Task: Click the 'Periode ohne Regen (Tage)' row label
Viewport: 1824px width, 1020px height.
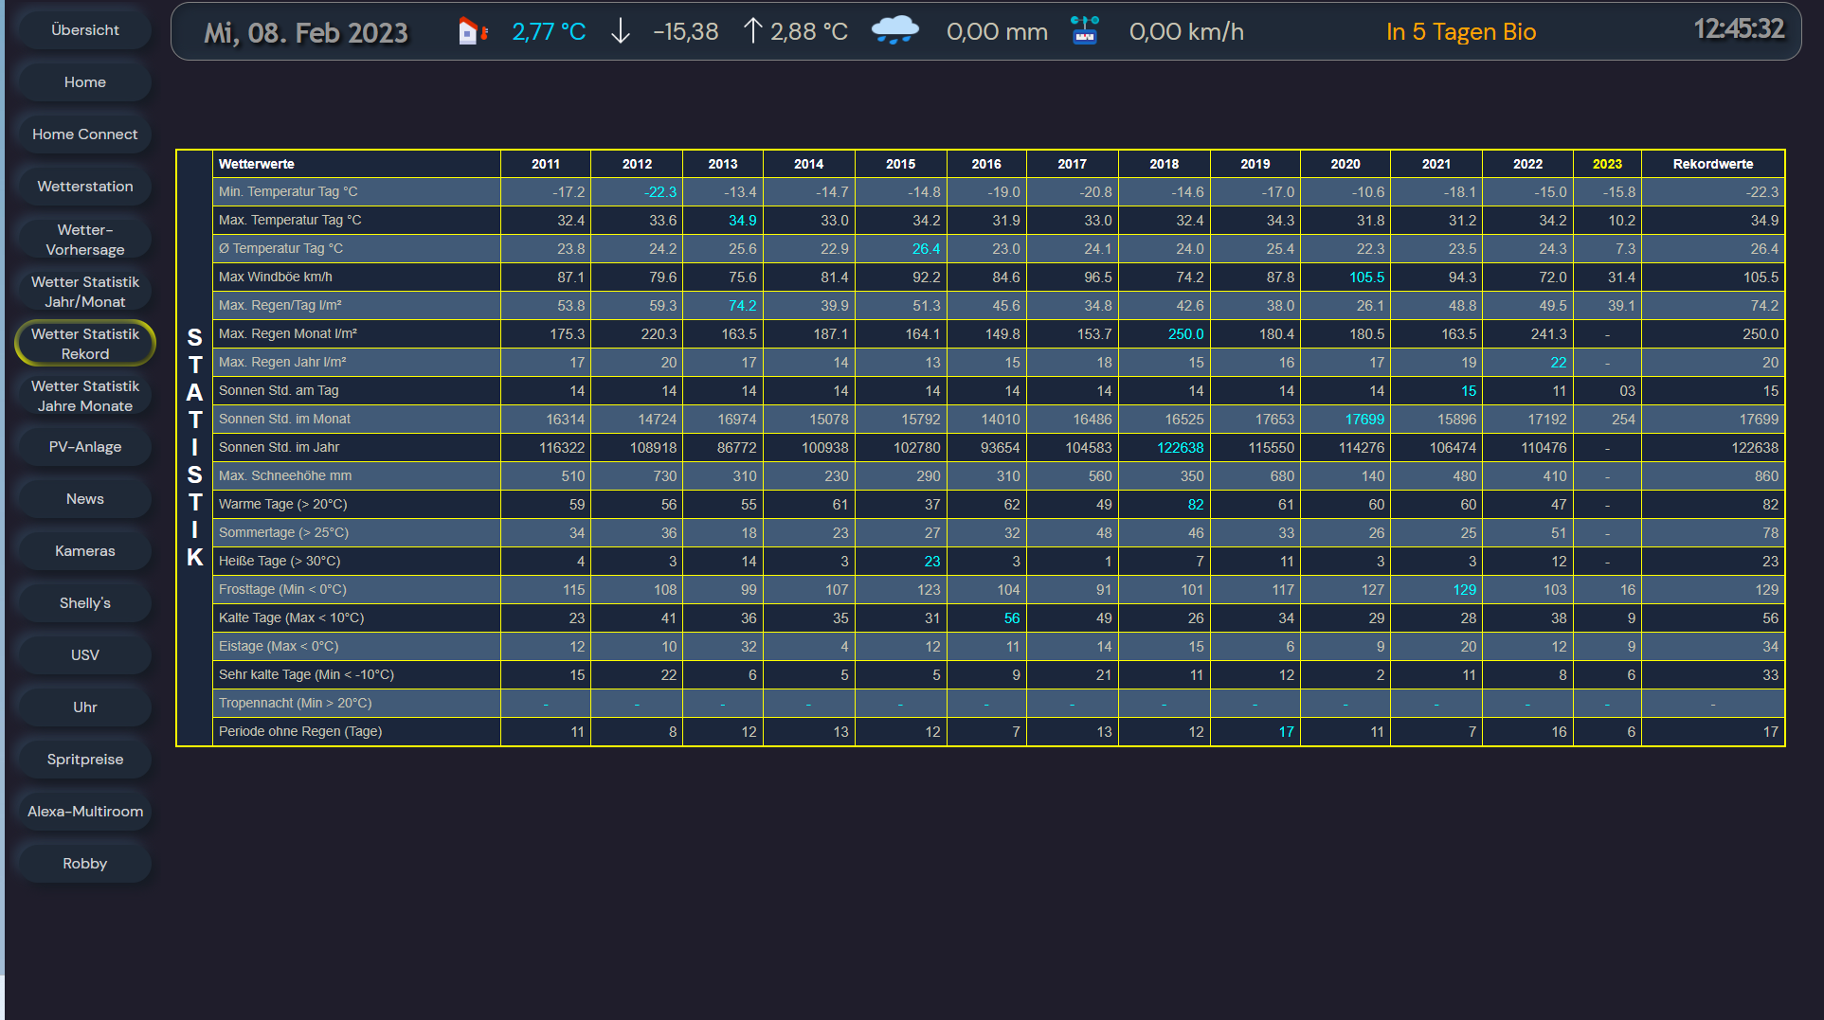Action: (x=300, y=731)
